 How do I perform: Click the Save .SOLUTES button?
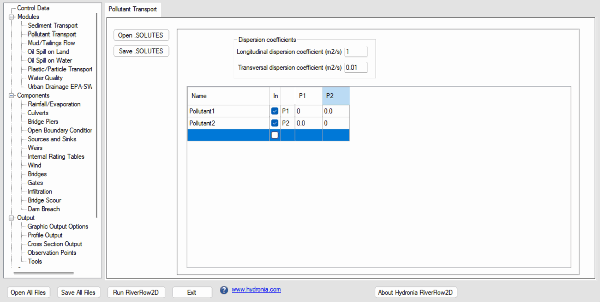[x=141, y=51]
